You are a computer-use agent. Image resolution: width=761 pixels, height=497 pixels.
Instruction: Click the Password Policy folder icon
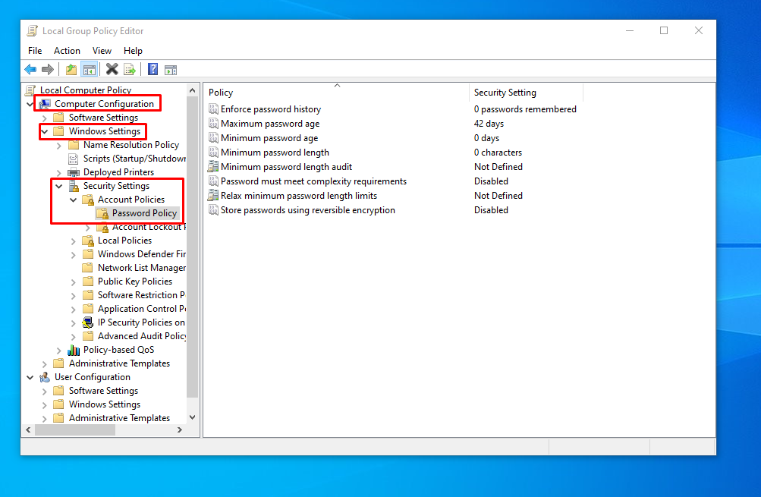102,213
